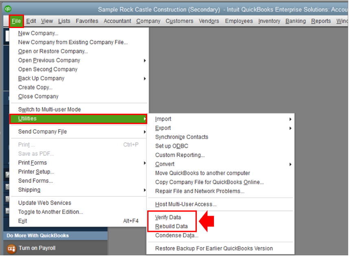Screen dimensions: 349x257
Task: Choose Create Copy... option
Action: point(79,88)
